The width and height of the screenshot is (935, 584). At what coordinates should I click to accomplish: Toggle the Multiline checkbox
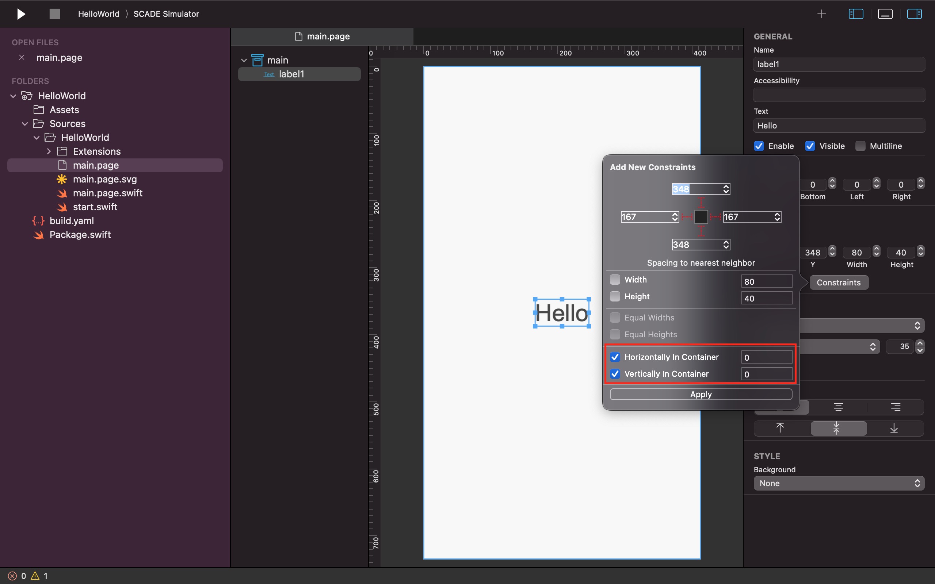click(x=860, y=146)
